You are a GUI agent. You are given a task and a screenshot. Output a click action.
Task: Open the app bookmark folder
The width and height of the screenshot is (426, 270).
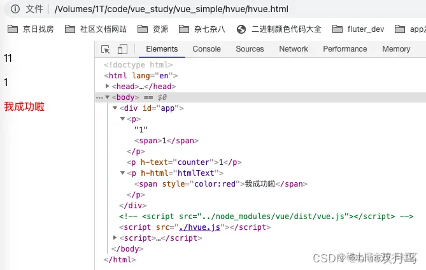[410, 29]
